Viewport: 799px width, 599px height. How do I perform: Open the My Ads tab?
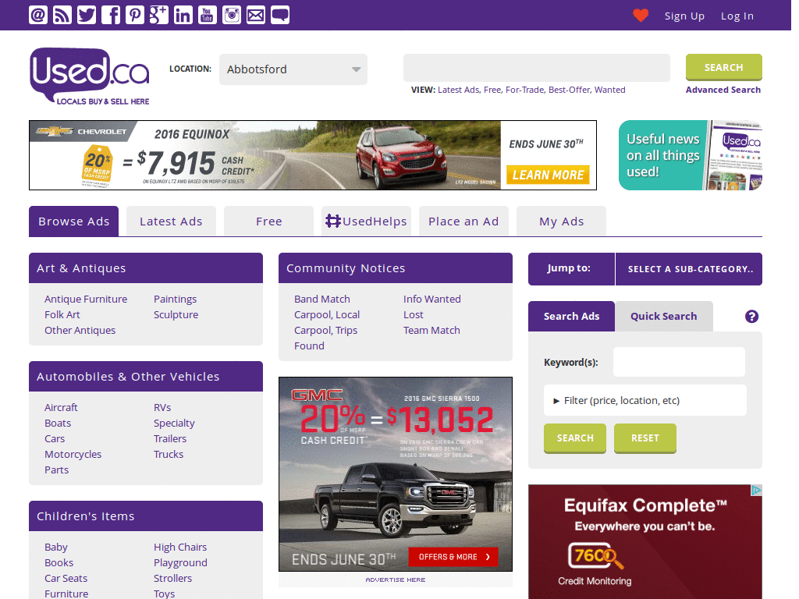(x=562, y=221)
